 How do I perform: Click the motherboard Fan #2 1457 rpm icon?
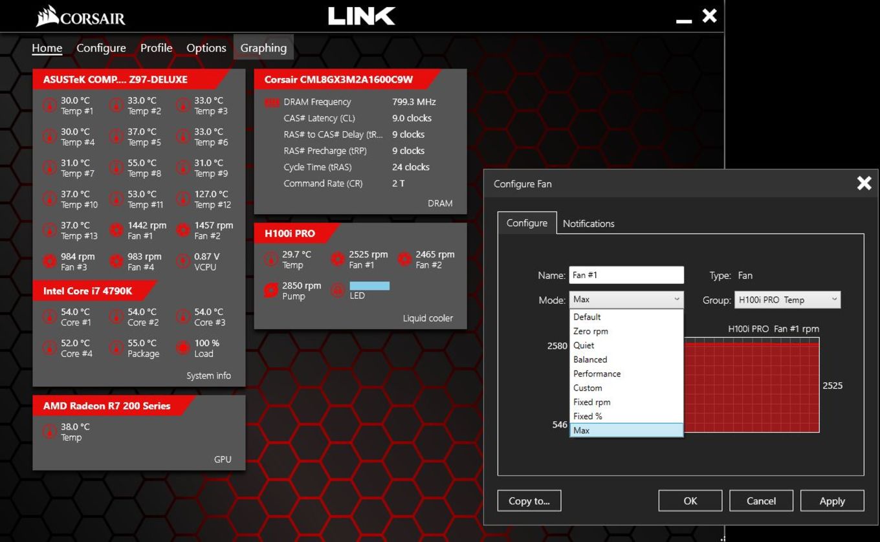point(183,230)
